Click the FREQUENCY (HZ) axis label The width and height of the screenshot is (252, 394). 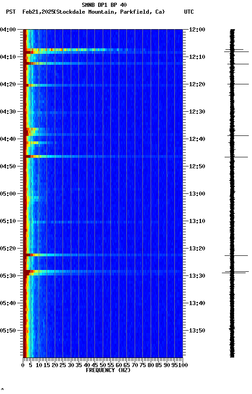pyautogui.click(x=108, y=370)
